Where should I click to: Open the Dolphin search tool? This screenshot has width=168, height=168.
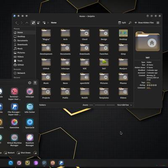130,23
